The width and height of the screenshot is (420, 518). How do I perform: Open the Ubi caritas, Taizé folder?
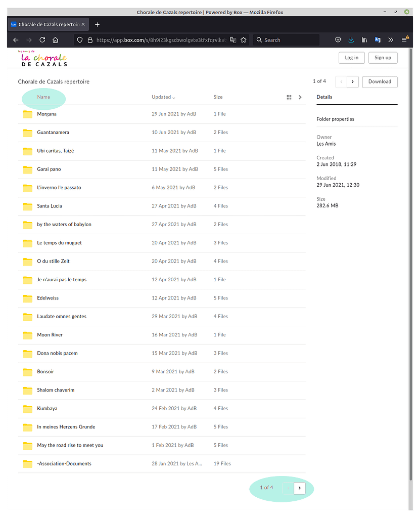point(56,151)
